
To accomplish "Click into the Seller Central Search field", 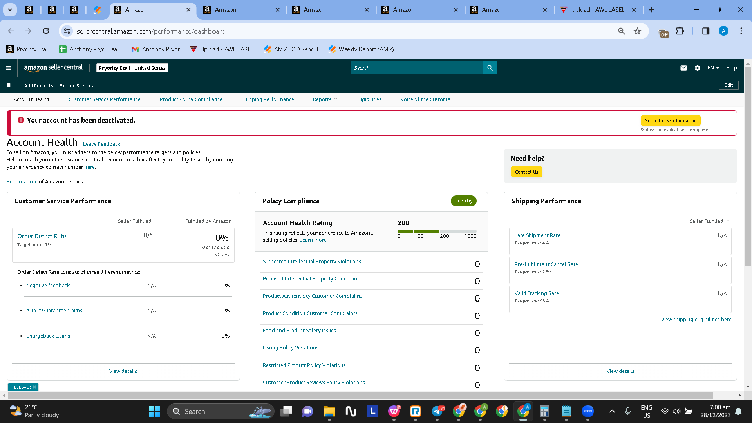I will pos(417,68).
